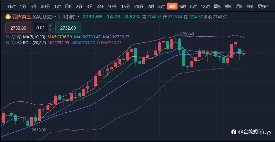This screenshot has width=275, height=142.
Task: Switch to the 1分 timeframe tab
Action: click(x=23, y=7)
